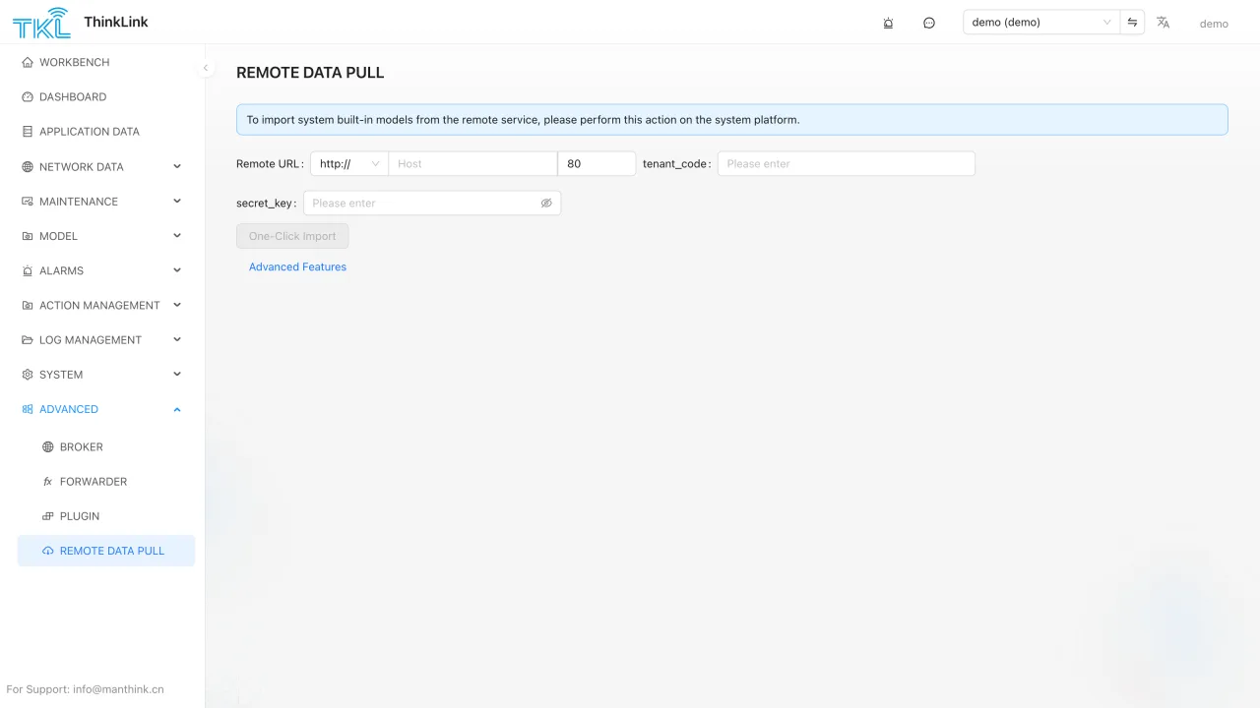Click the Remote URL field label
This screenshot has height=708, width=1260.
[270, 164]
